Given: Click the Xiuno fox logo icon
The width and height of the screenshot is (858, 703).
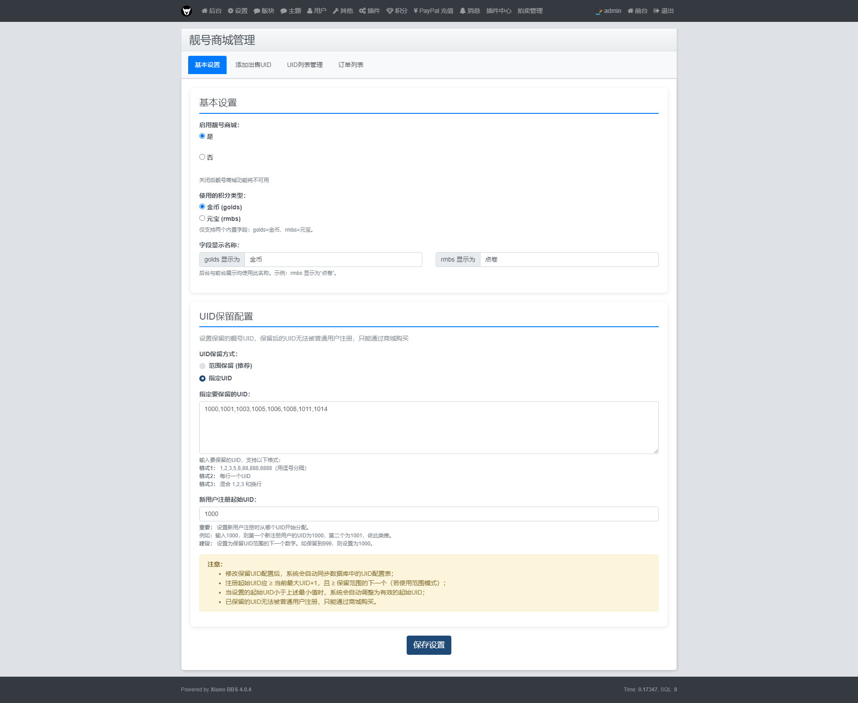Looking at the screenshot, I should click(x=186, y=11).
